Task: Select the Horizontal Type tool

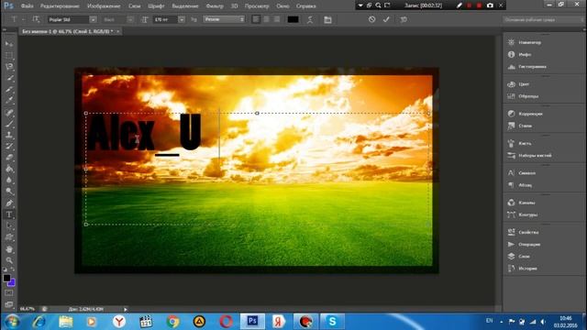Action: click(x=9, y=214)
